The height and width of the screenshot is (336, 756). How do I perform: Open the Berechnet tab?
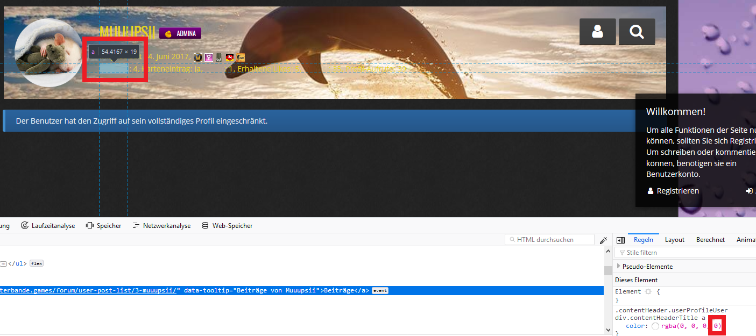710,240
